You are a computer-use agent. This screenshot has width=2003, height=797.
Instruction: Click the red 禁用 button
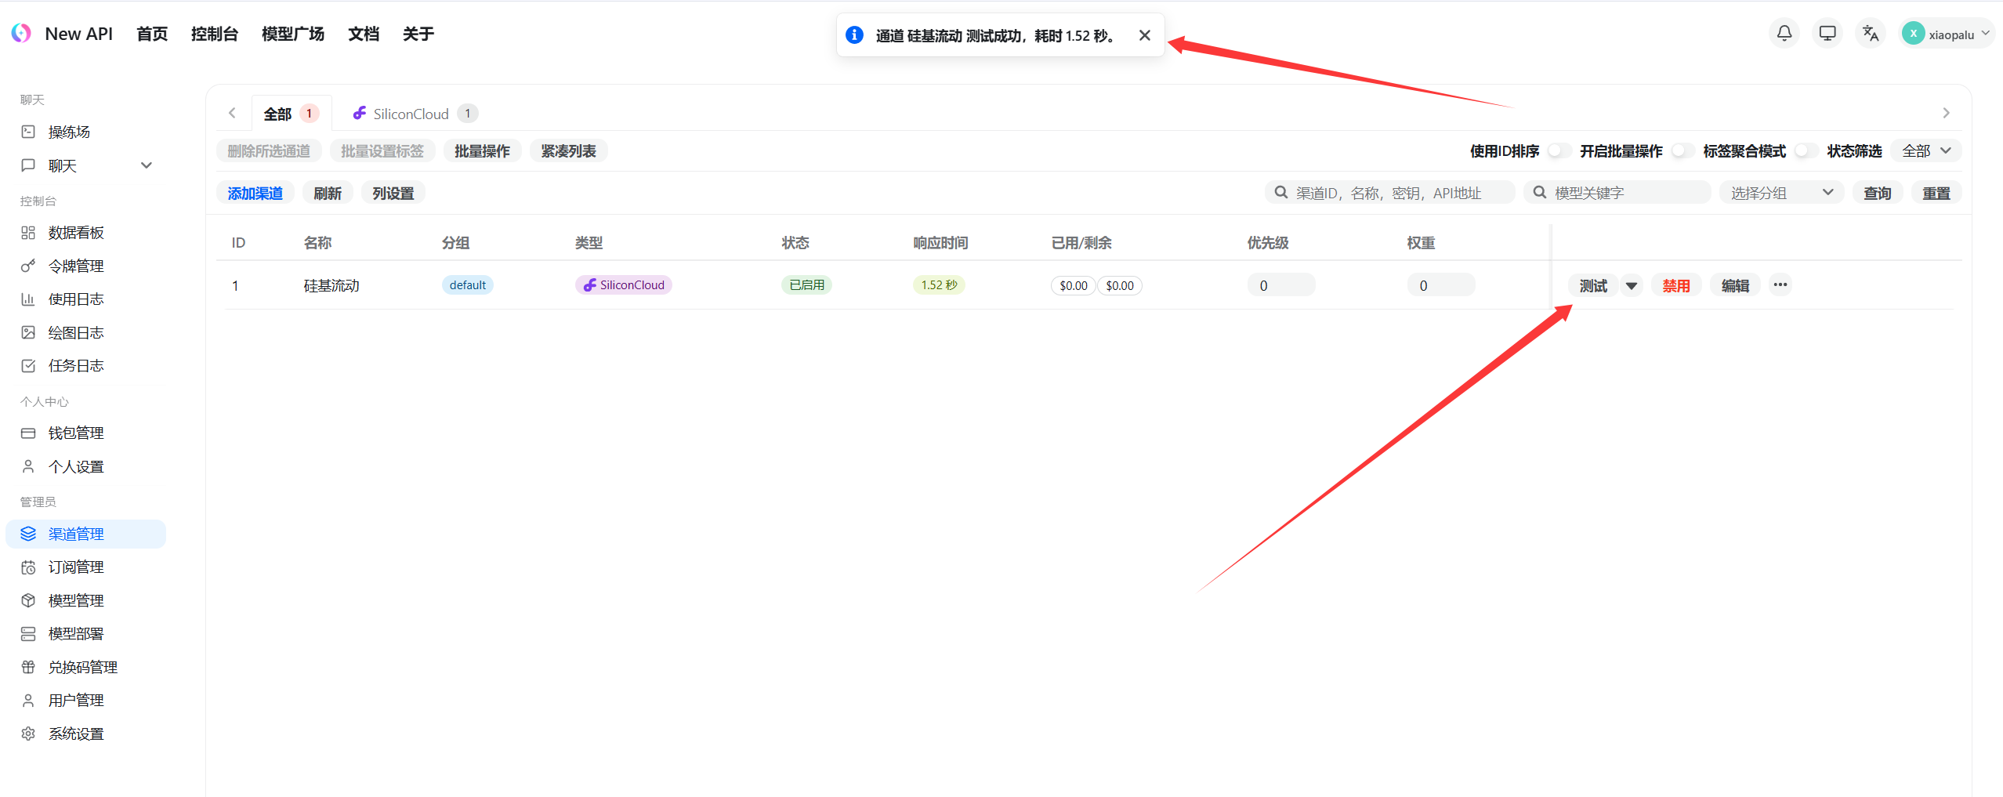[1676, 286]
